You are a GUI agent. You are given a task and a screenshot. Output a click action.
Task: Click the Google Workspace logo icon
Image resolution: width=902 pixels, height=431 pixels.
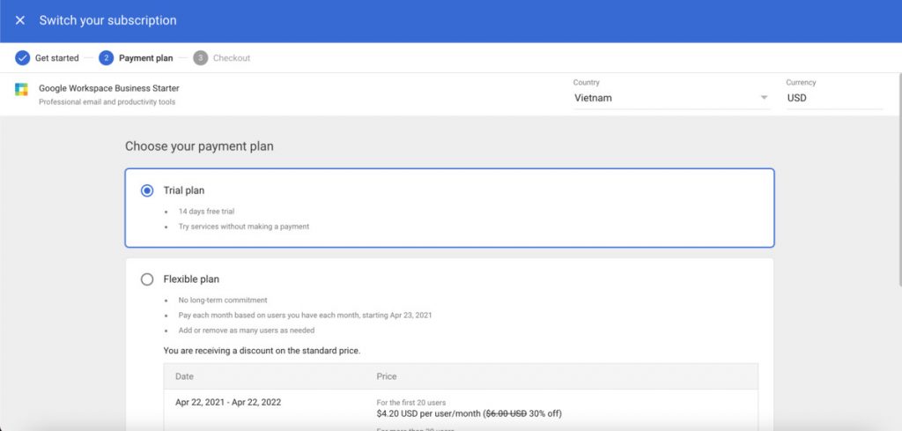click(21, 89)
